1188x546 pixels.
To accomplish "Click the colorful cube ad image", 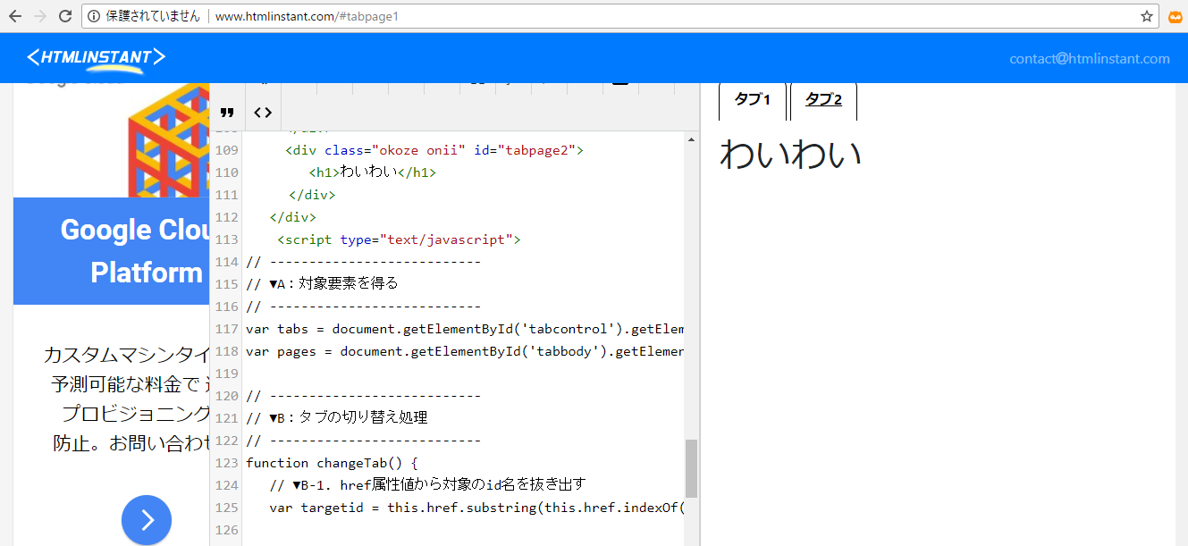I will point(169,140).
